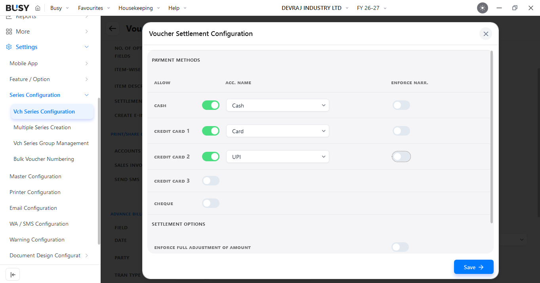Toggle the theme brightness icon
540x283 pixels.
pos(482,8)
